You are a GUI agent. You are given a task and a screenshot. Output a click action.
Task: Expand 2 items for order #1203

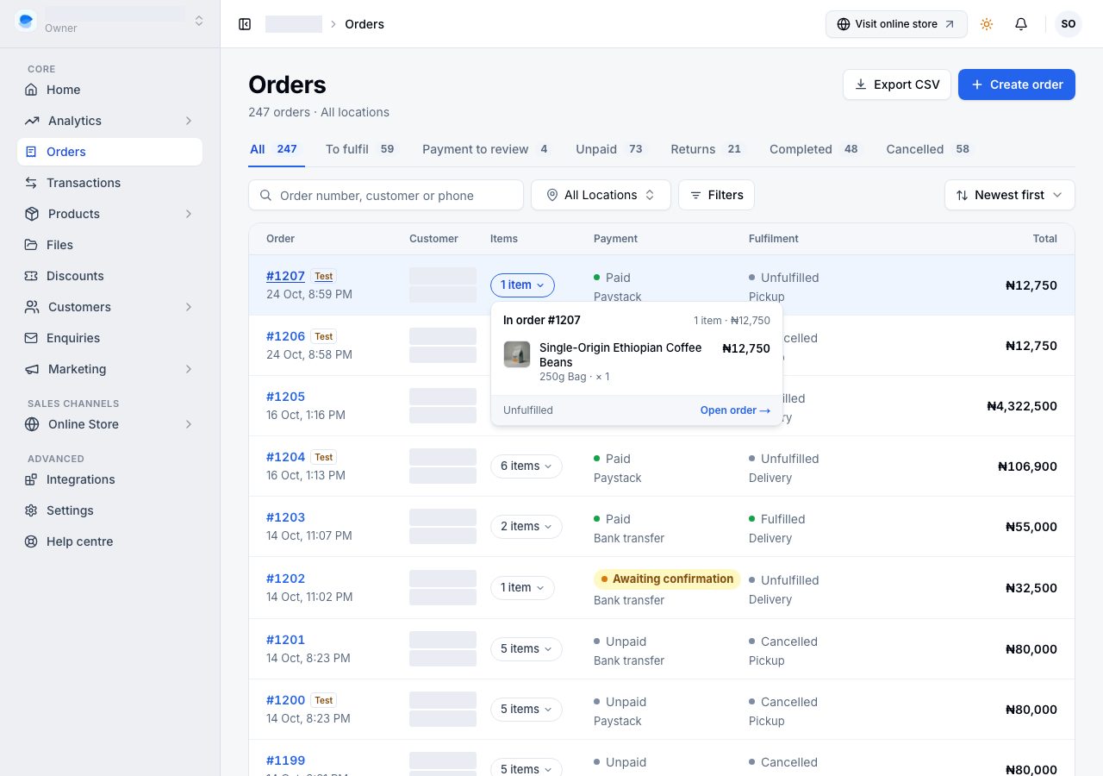click(527, 526)
